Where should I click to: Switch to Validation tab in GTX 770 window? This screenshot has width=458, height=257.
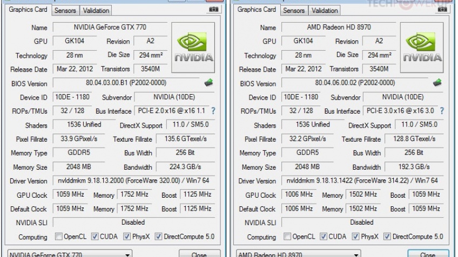[96, 10]
